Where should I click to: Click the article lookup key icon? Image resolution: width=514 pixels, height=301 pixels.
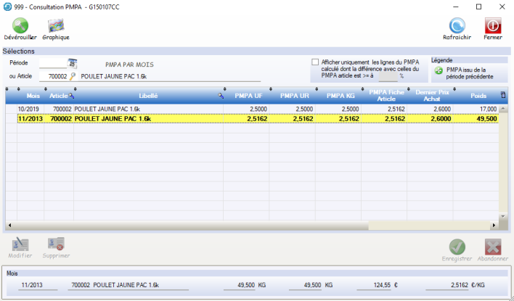coord(73,75)
